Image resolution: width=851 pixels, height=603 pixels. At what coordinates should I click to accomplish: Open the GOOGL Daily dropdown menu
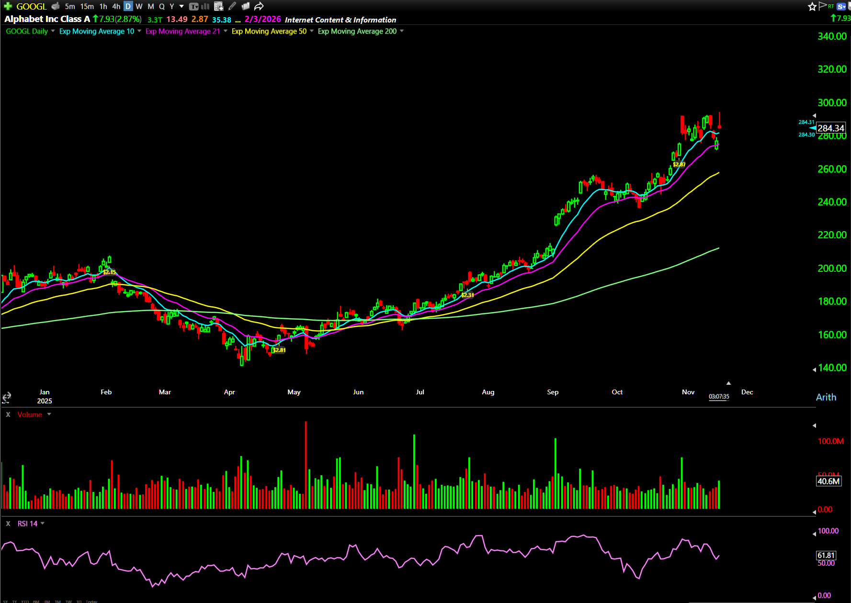(x=53, y=31)
